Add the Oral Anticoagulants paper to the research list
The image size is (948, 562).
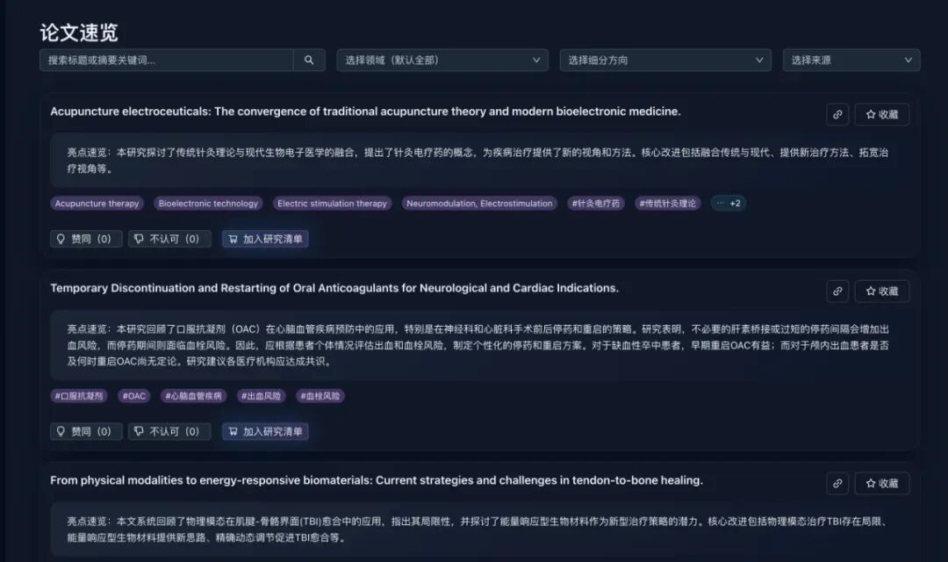(265, 431)
